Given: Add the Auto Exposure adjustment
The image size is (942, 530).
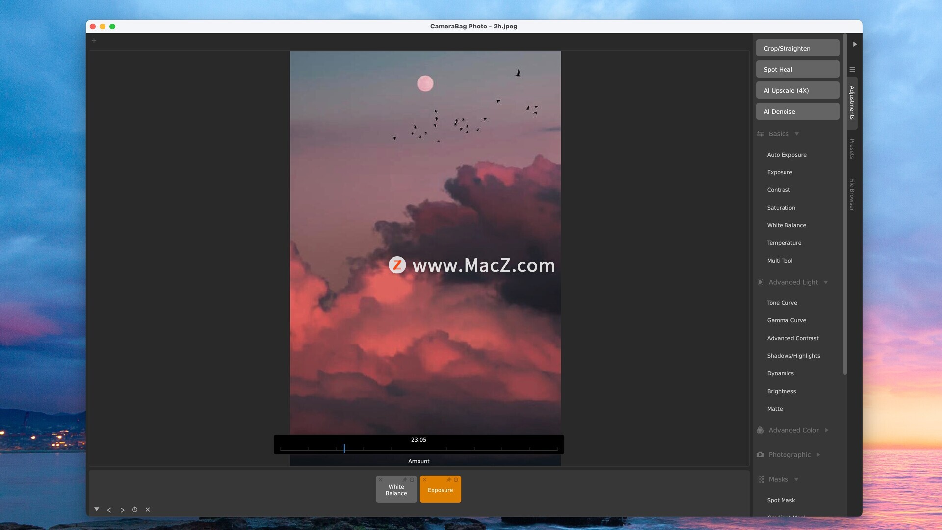Looking at the screenshot, I should (786, 155).
